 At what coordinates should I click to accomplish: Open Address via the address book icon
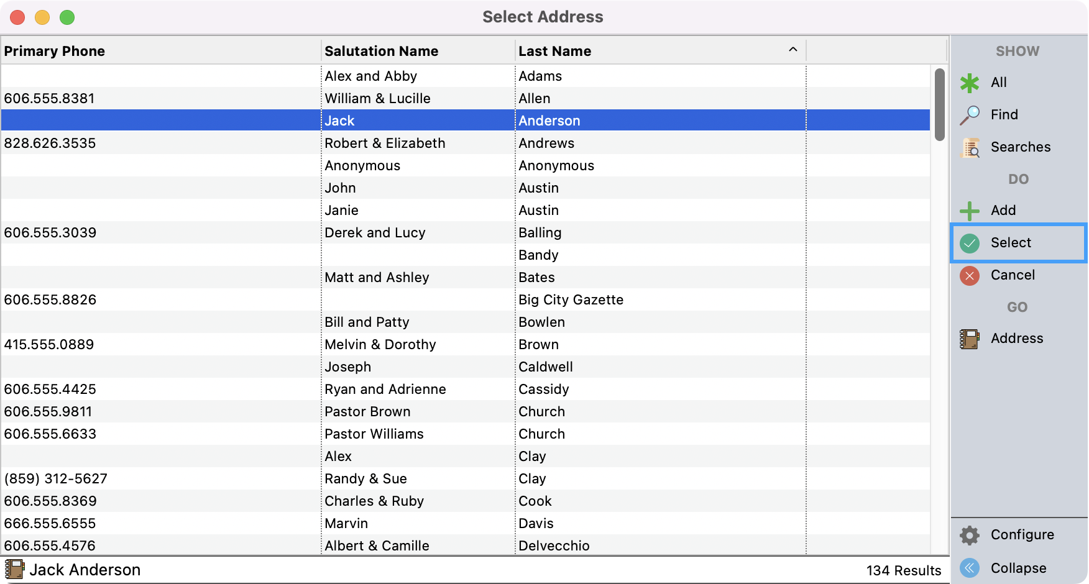tap(970, 339)
